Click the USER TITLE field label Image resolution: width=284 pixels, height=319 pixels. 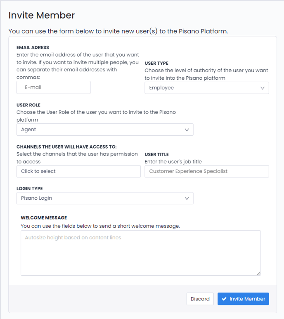click(x=156, y=154)
